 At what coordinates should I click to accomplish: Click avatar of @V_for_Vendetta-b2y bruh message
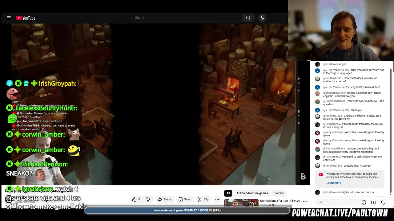click(x=317, y=71)
